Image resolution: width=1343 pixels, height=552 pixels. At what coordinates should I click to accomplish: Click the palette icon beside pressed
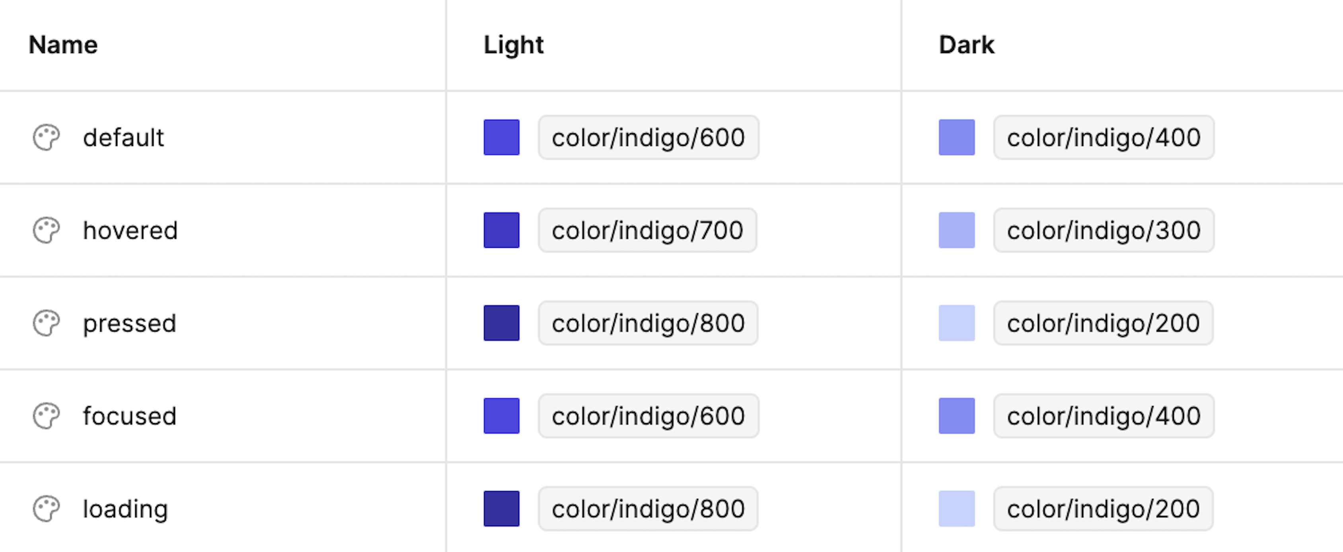click(47, 323)
